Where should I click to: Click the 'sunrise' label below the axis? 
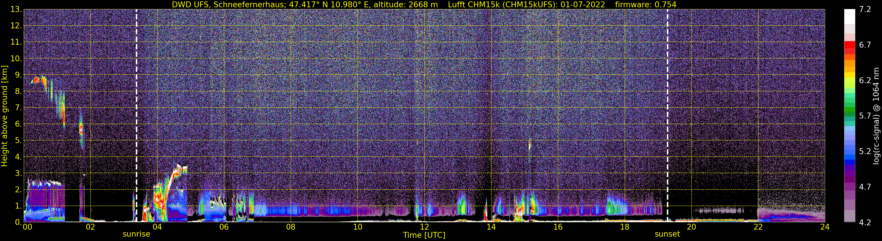click(136, 234)
